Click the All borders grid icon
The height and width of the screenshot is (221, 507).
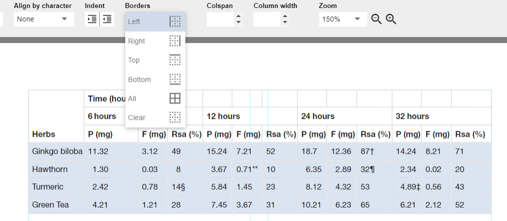click(175, 98)
